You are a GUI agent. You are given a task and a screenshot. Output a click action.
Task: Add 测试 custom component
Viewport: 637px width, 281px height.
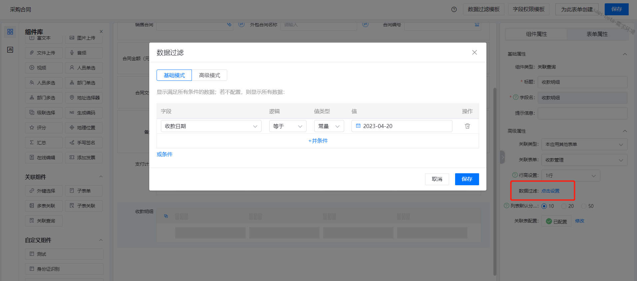click(64, 254)
